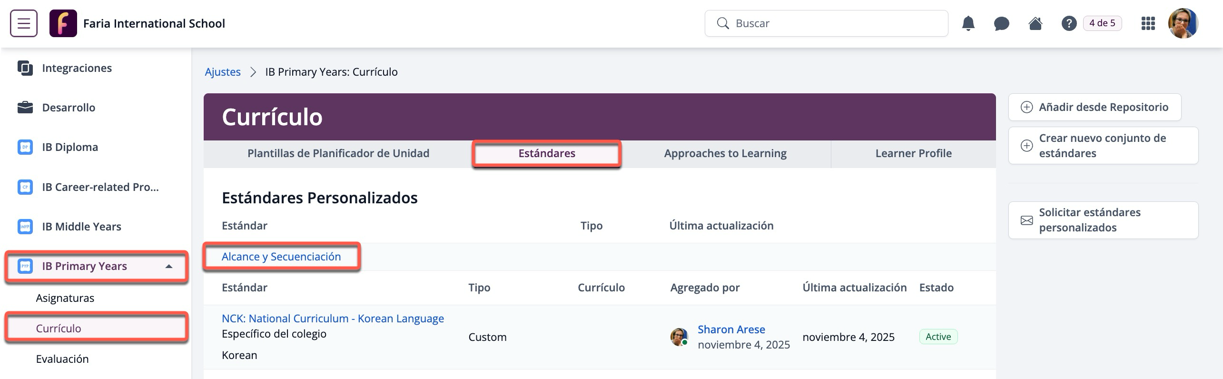Open the hamburger menu button
The image size is (1223, 379).
point(24,23)
